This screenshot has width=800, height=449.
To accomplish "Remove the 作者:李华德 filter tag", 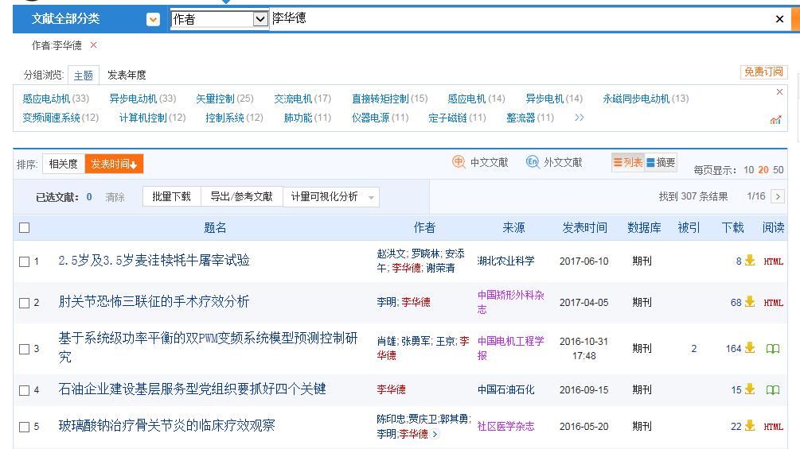I will coord(93,45).
